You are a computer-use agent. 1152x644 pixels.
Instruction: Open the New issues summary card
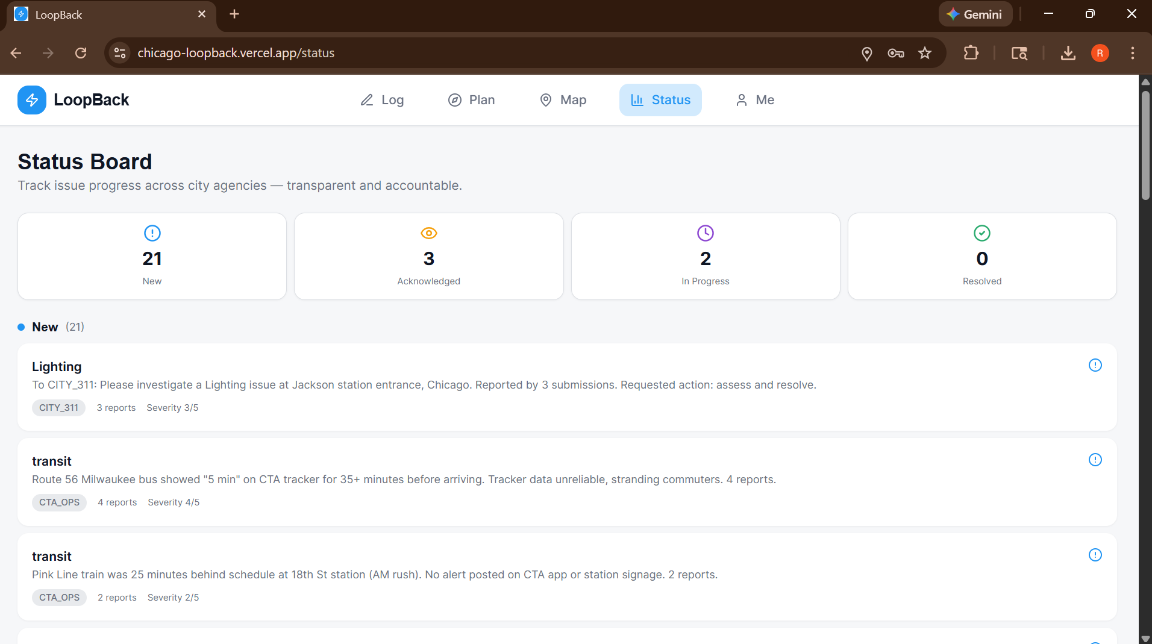click(x=152, y=256)
